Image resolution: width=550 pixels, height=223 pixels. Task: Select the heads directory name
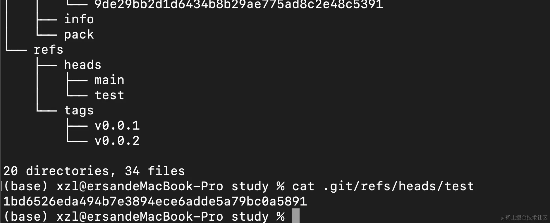(x=82, y=65)
